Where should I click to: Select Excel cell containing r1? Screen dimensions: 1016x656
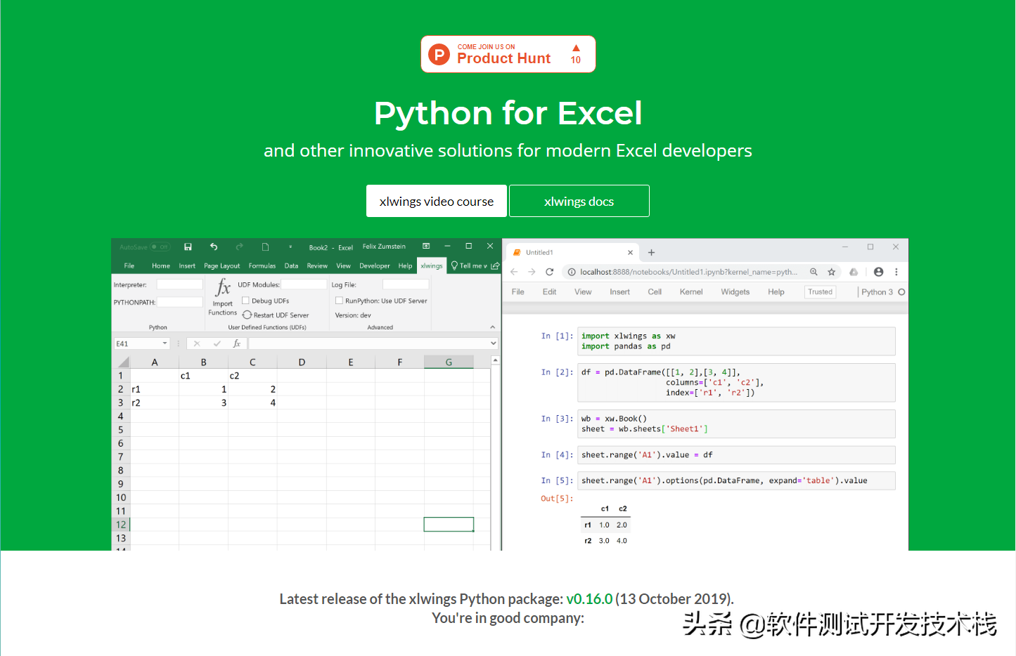click(x=155, y=389)
